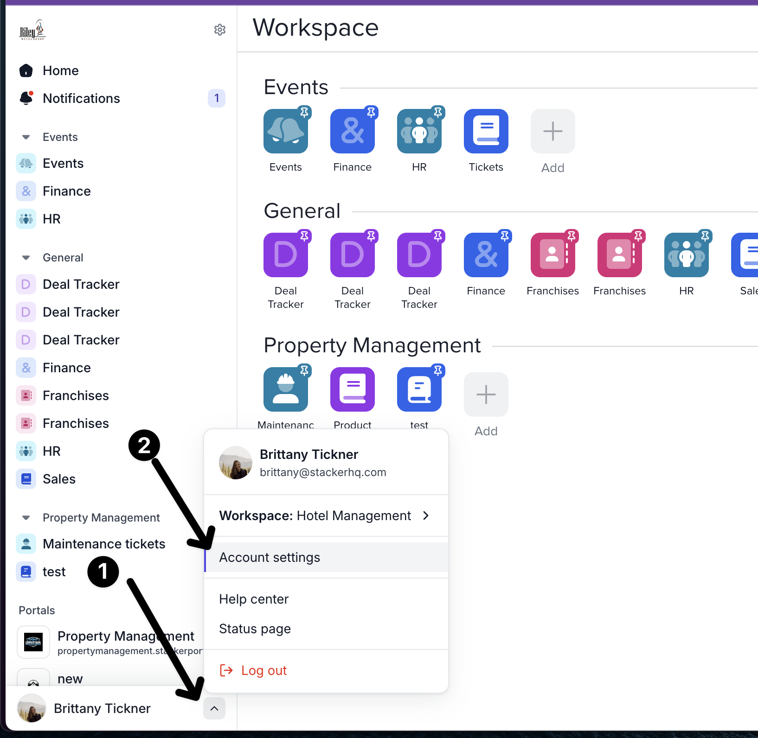Collapse the Events section in sidebar
Image resolution: width=758 pixels, height=738 pixels.
[26, 137]
